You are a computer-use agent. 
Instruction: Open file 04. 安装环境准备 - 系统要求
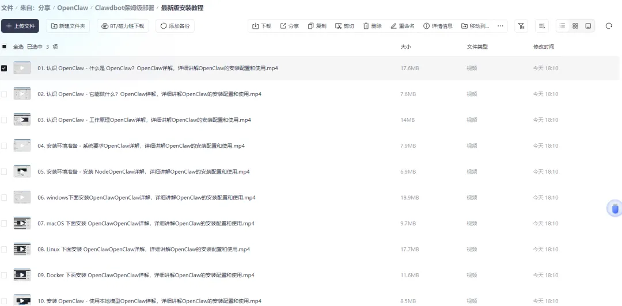tap(141, 146)
